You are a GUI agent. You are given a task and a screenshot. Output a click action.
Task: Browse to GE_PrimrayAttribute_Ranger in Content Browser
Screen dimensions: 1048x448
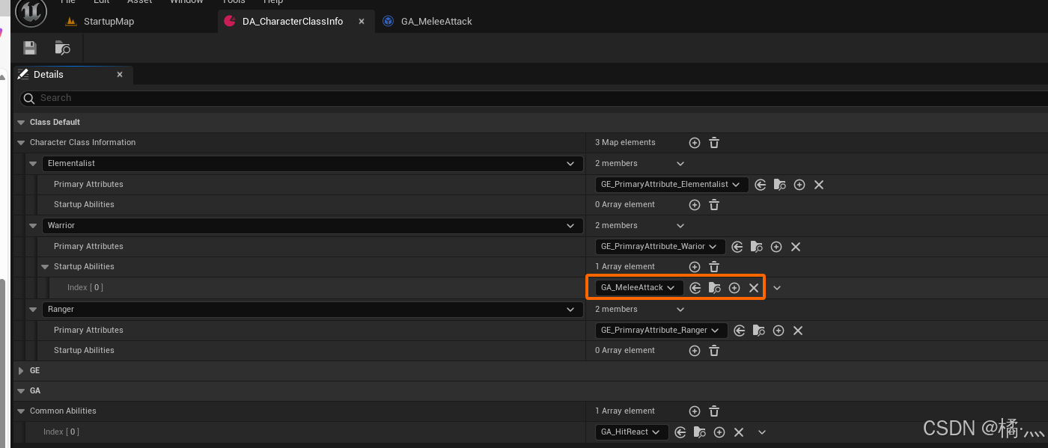pyautogui.click(x=759, y=330)
